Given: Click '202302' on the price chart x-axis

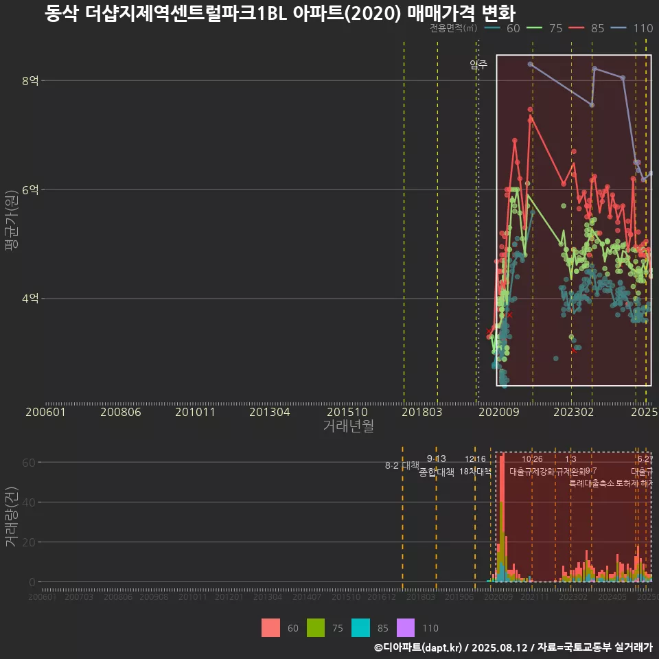Looking at the screenshot, I should point(574,412).
